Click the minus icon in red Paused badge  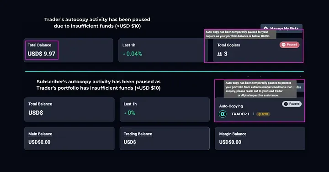(x=283, y=45)
